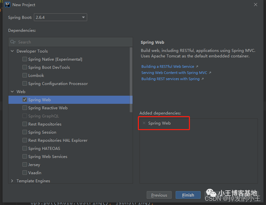Screen dimensions: 266x205
Task: Check Spring Reactive Web
Action: coord(25,108)
